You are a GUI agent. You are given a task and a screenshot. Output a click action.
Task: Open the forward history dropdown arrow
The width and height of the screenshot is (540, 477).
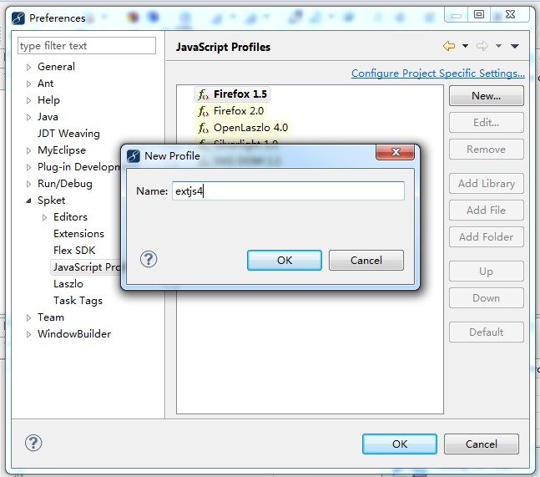click(498, 46)
